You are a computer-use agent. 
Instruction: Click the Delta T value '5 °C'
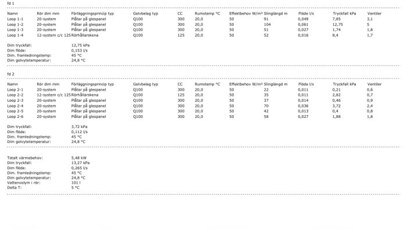[75, 188]
